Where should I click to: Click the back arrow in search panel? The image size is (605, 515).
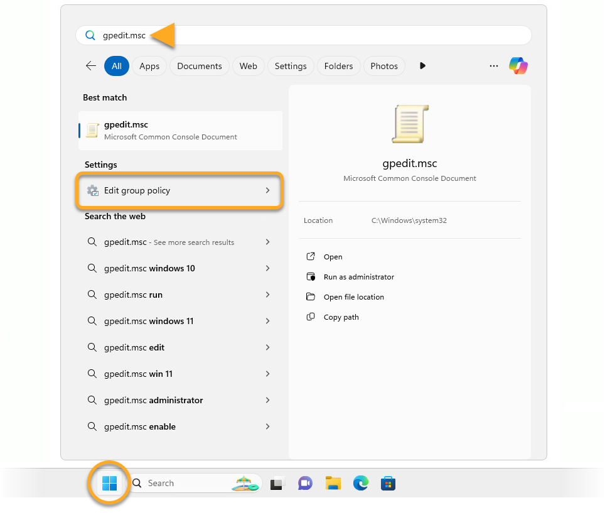[x=91, y=66]
